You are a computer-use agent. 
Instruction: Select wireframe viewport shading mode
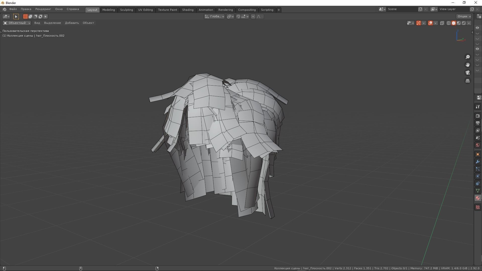449,23
